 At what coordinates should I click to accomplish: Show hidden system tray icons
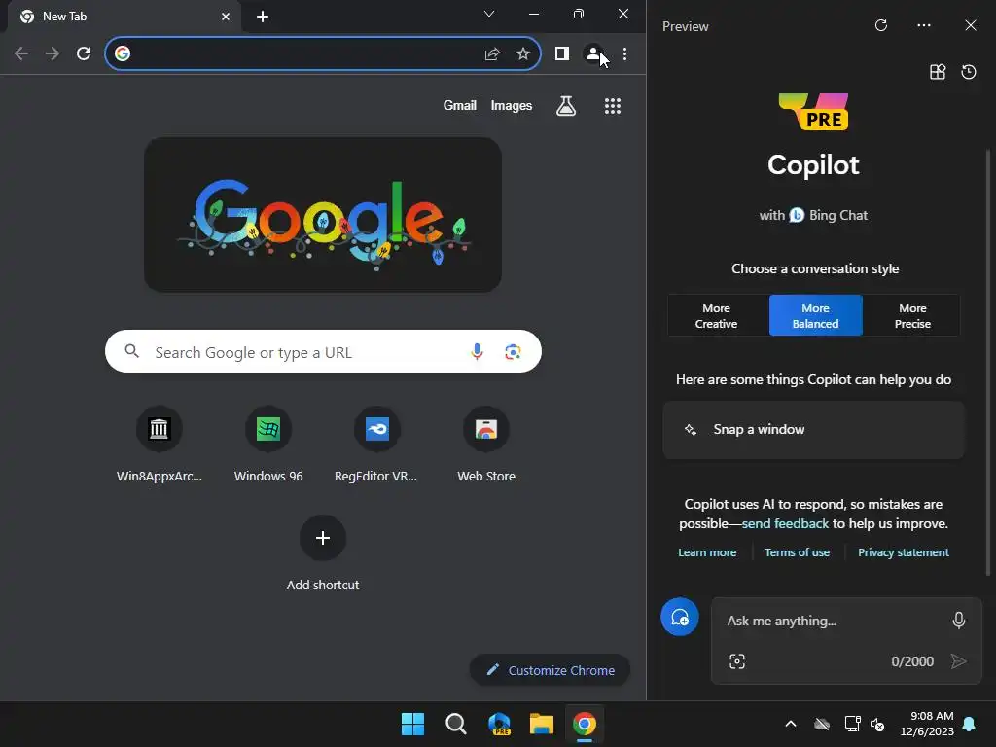(x=790, y=724)
